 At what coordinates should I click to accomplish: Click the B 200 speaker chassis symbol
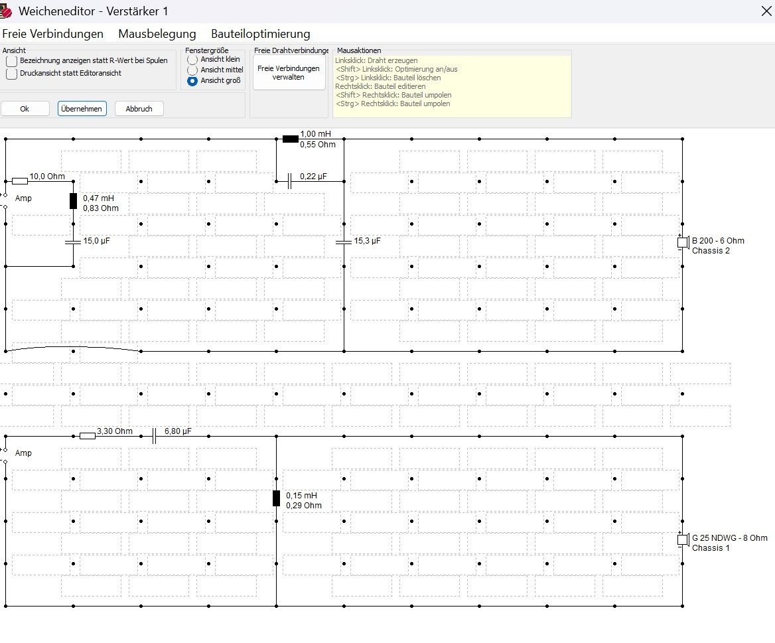[682, 242]
